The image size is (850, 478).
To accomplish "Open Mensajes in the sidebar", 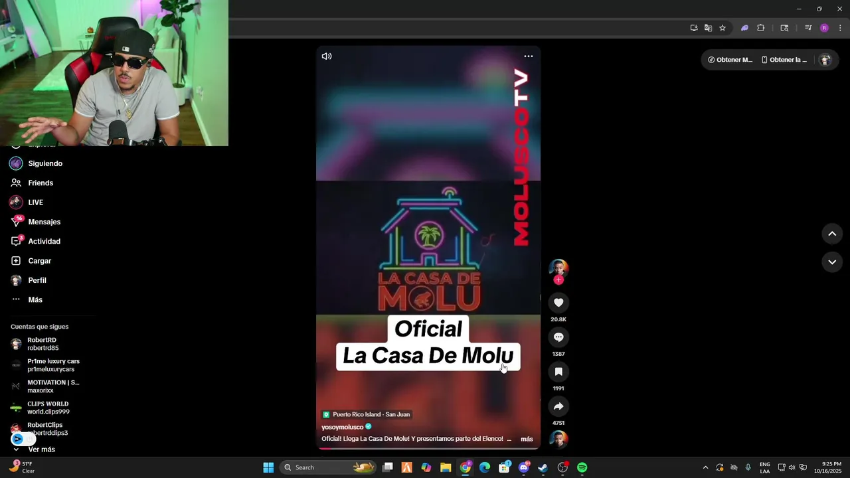I will [x=44, y=222].
